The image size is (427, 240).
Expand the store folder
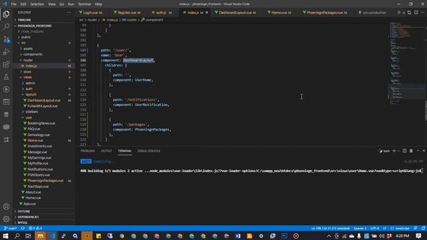click(27, 71)
